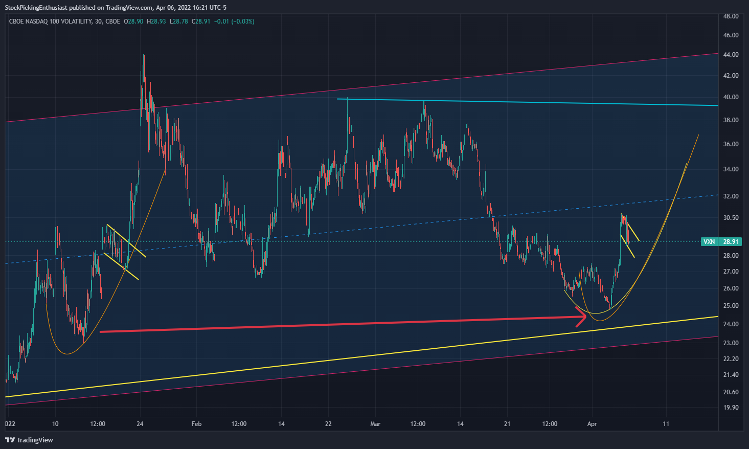Click the 36.00 price axis label
The width and height of the screenshot is (749, 449).
tap(731, 144)
